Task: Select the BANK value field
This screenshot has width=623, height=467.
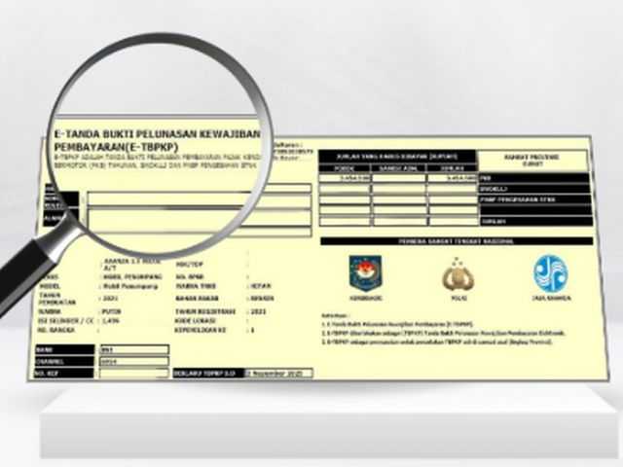Action: [x=126, y=348]
